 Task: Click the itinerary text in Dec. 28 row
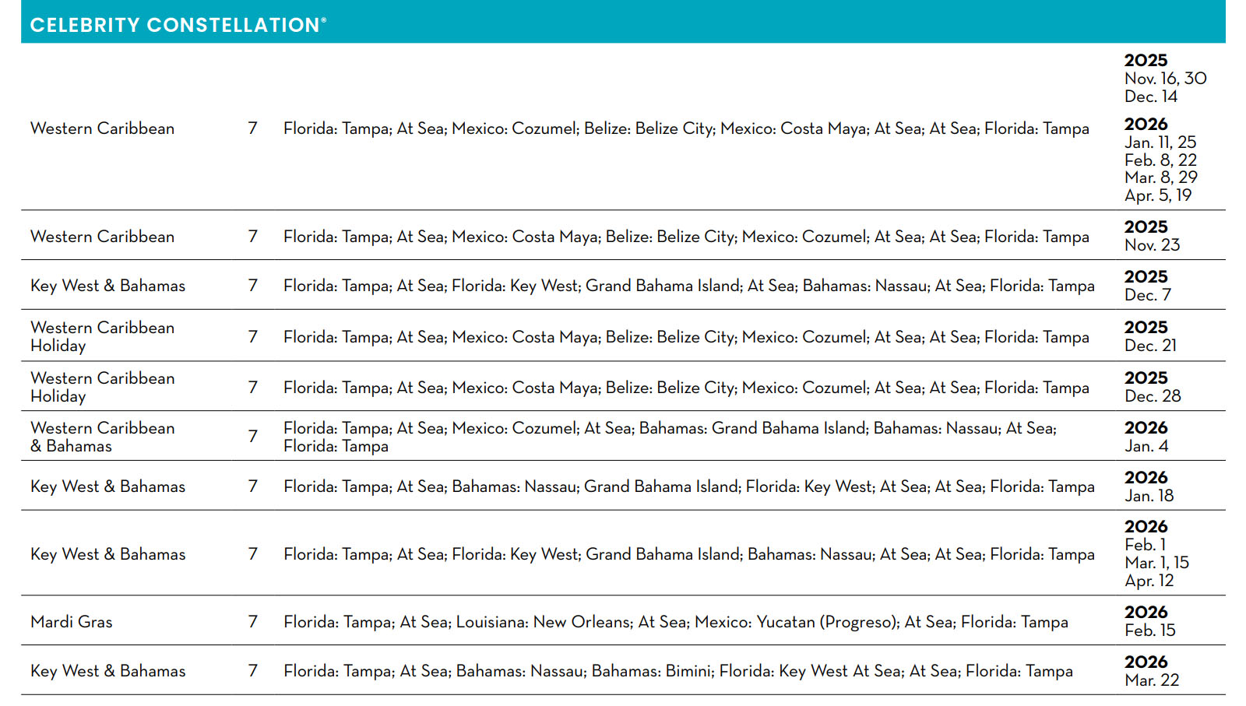[686, 388]
